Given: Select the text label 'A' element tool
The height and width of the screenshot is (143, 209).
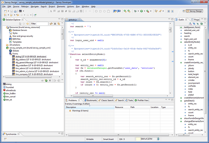Looking at the screenshot, I should coord(51,11).
